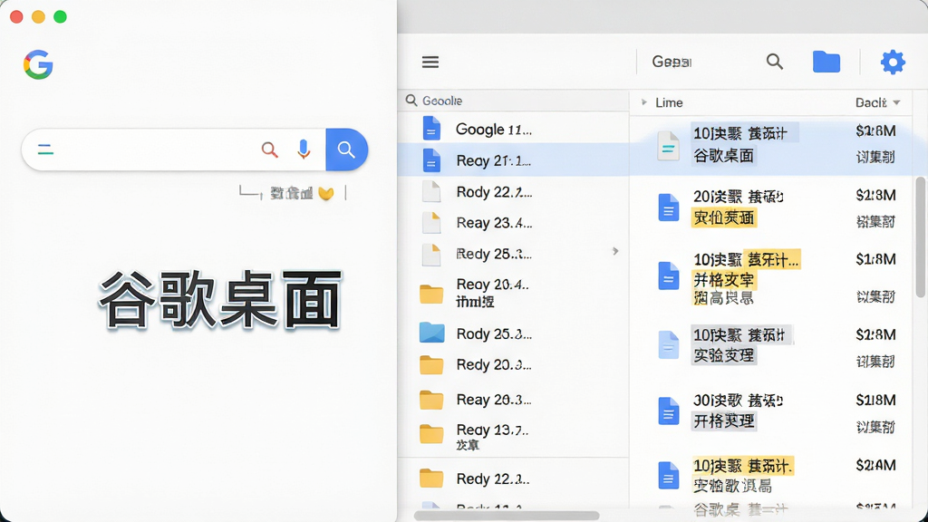The width and height of the screenshot is (928, 522).
Task: Click the yellow heart emoji below search bar
Action: [326, 194]
